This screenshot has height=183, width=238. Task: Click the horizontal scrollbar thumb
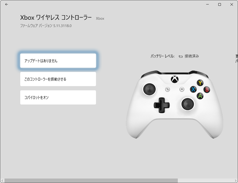point(91,181)
